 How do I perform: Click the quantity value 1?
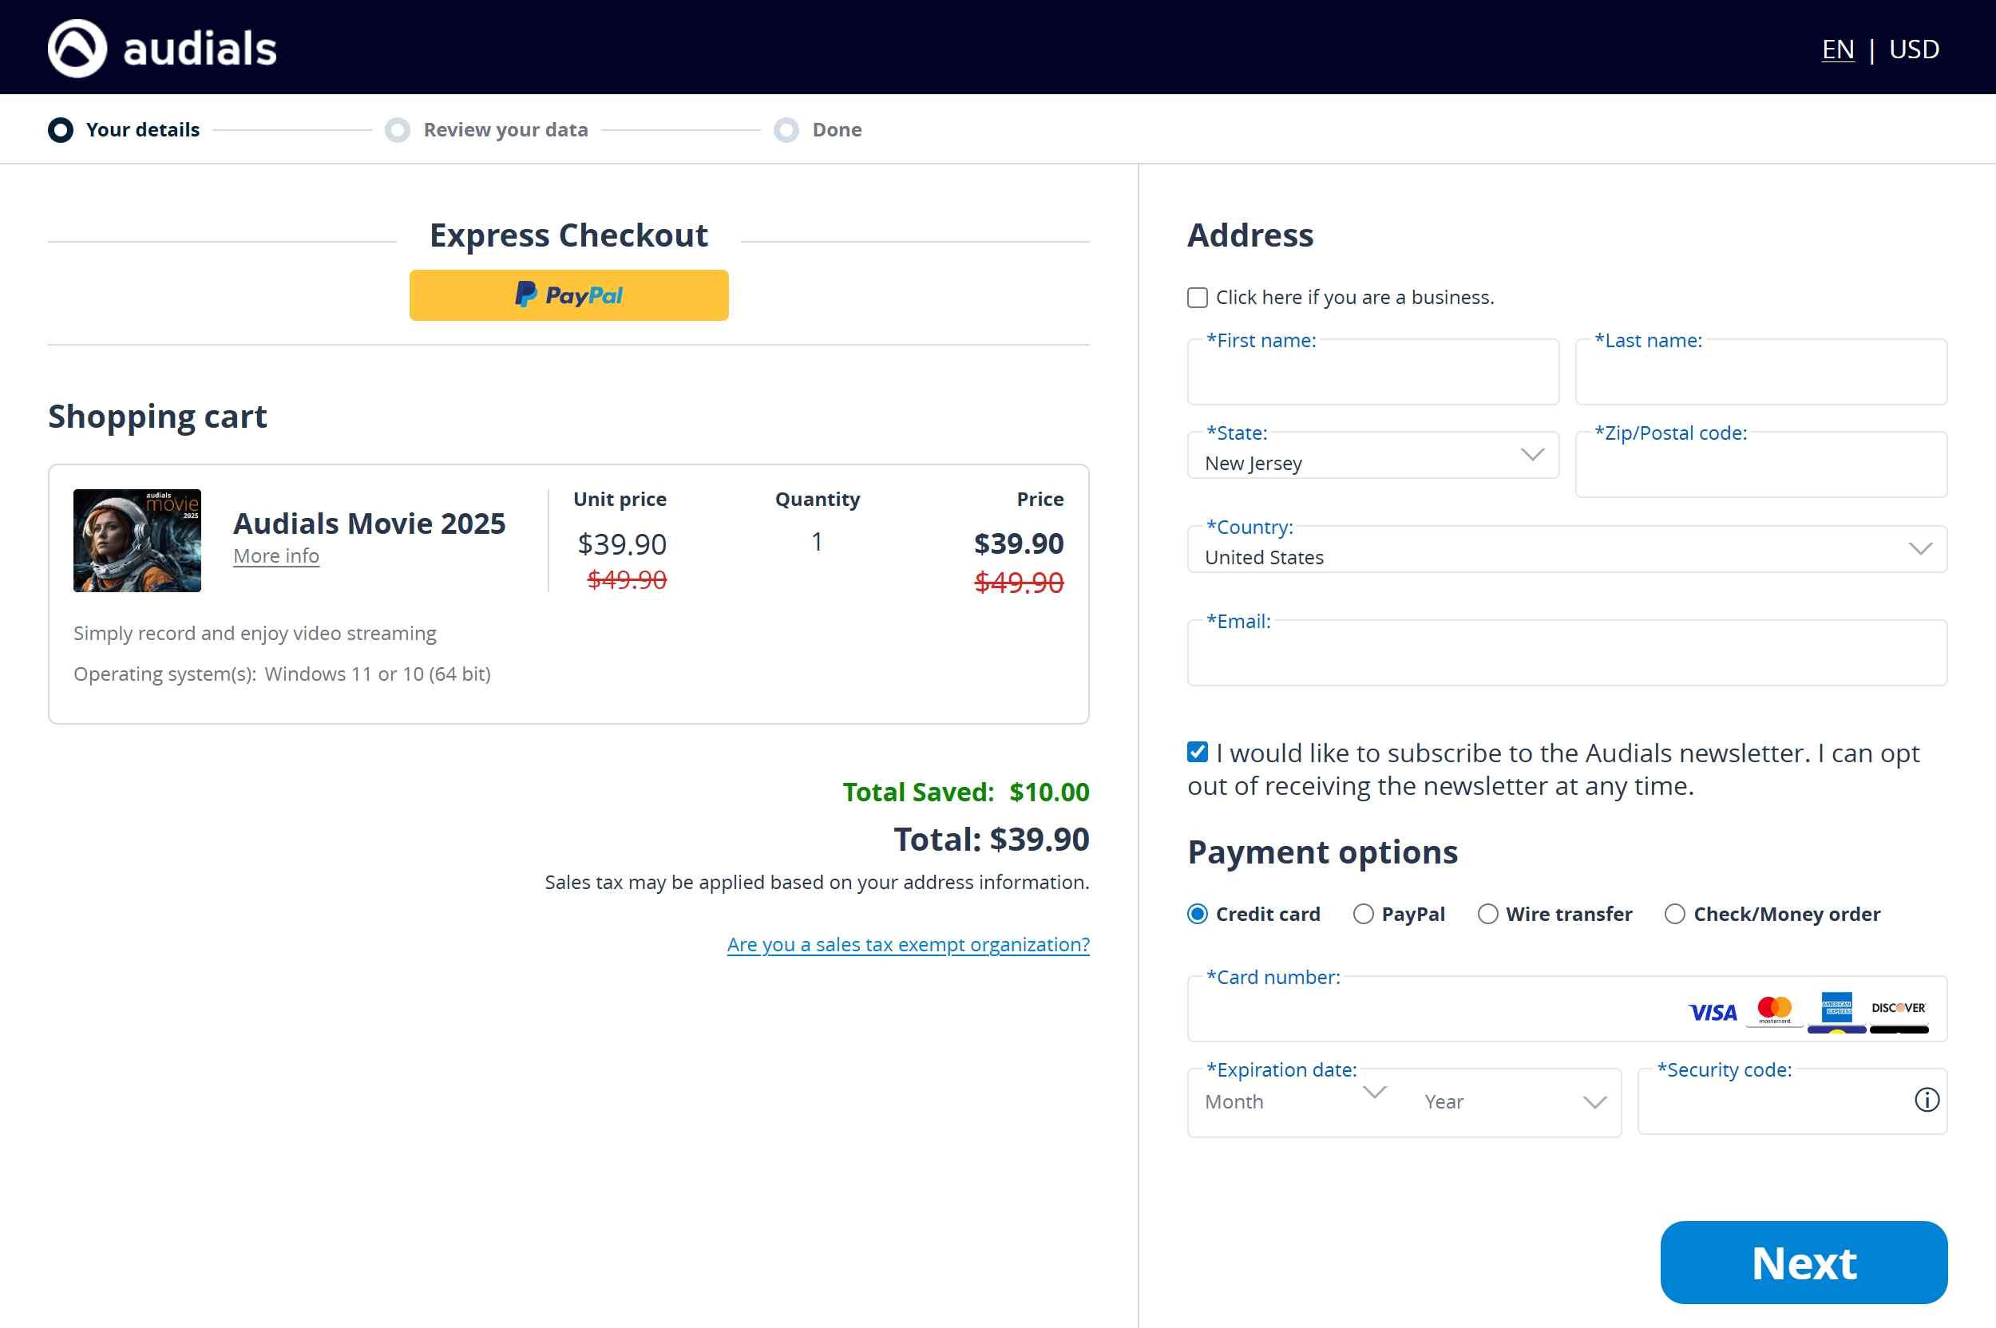tap(817, 542)
